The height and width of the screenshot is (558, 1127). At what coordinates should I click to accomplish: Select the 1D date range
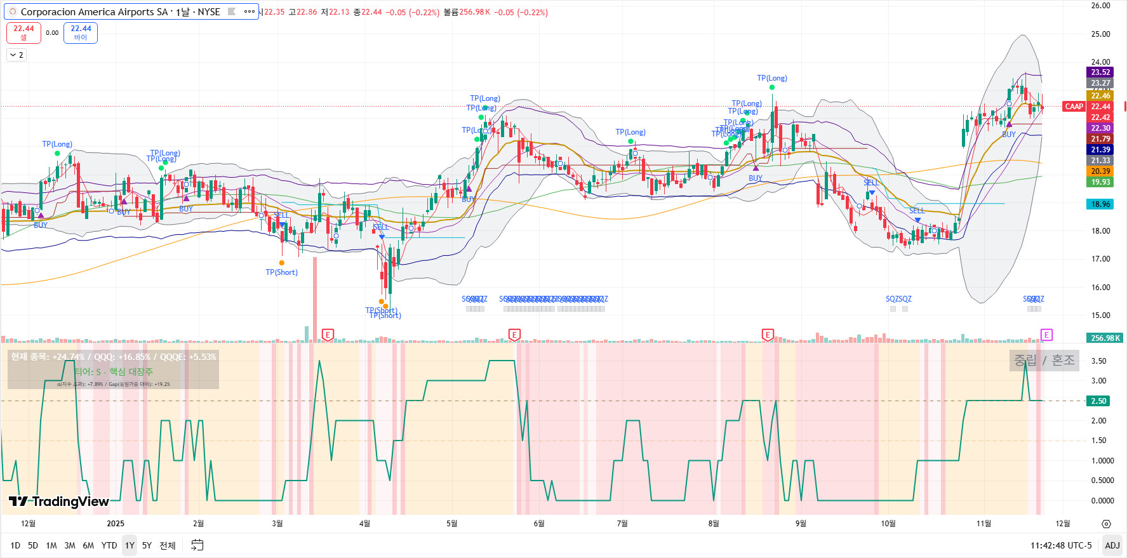[15, 545]
